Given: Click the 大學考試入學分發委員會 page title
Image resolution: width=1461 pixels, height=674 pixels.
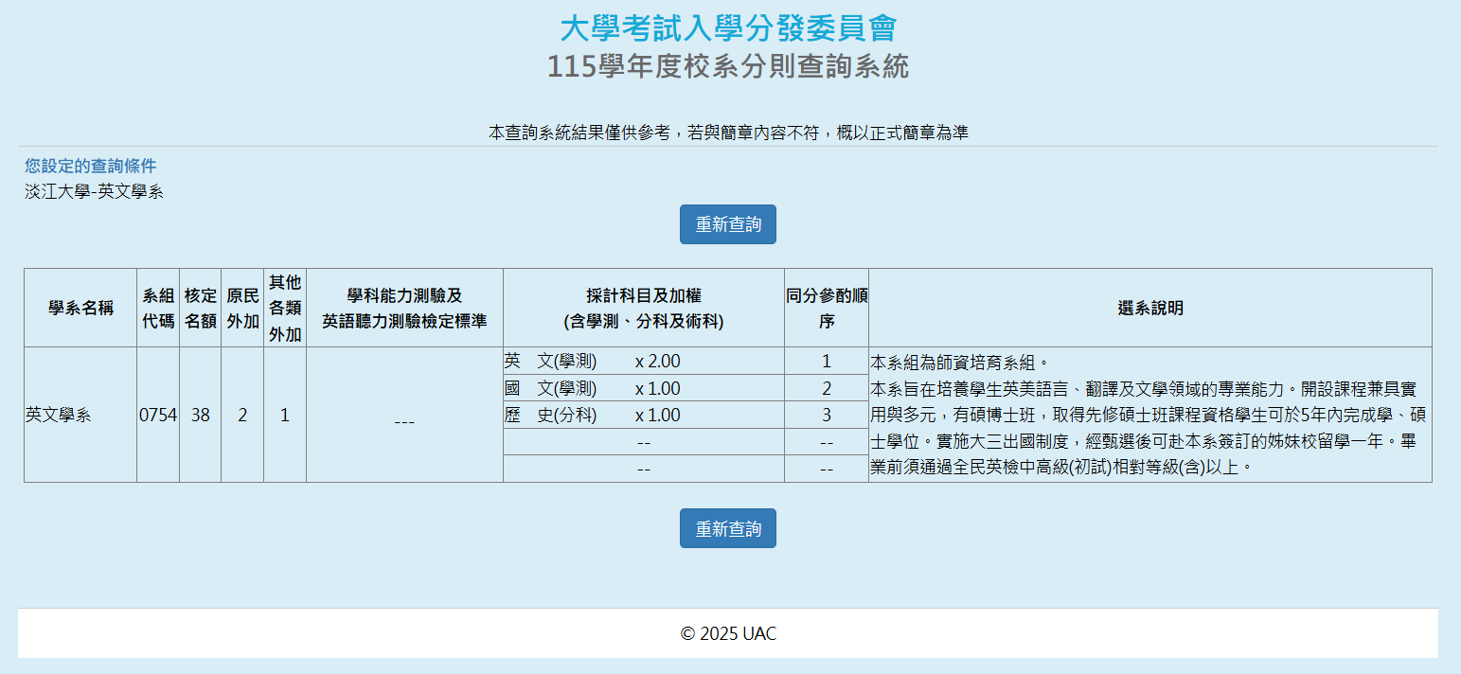Looking at the screenshot, I should tap(727, 28).
